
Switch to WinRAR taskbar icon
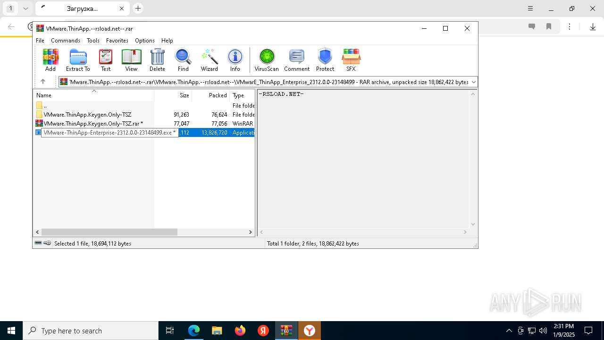286,331
